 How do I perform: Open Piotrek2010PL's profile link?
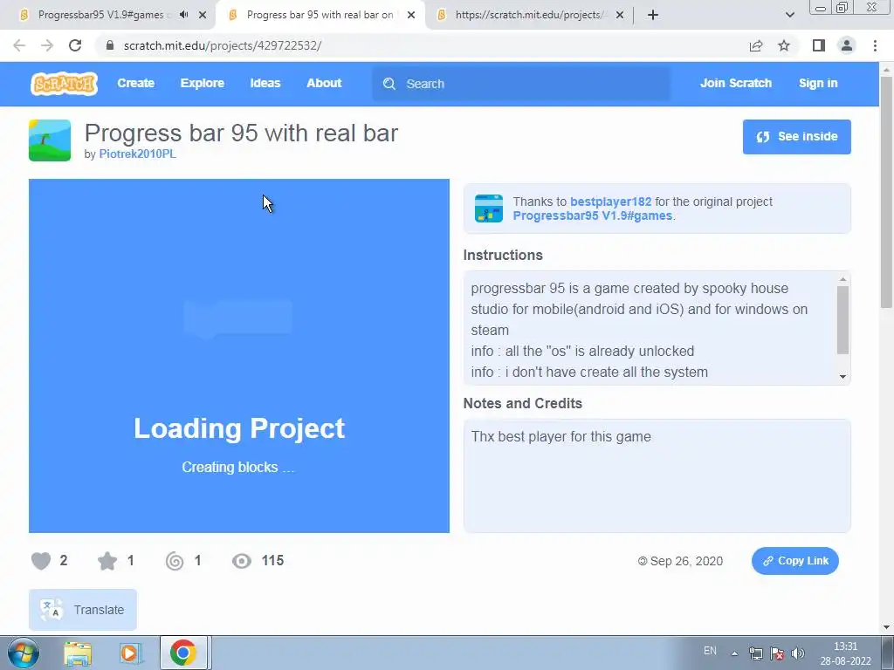coord(137,154)
